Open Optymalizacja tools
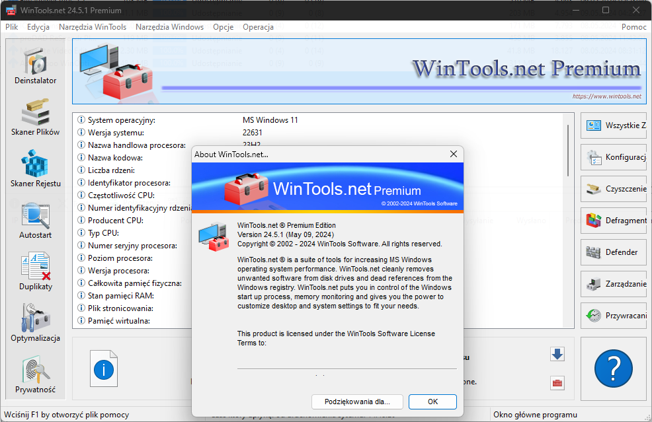This screenshot has width=652, height=422. coord(35,324)
